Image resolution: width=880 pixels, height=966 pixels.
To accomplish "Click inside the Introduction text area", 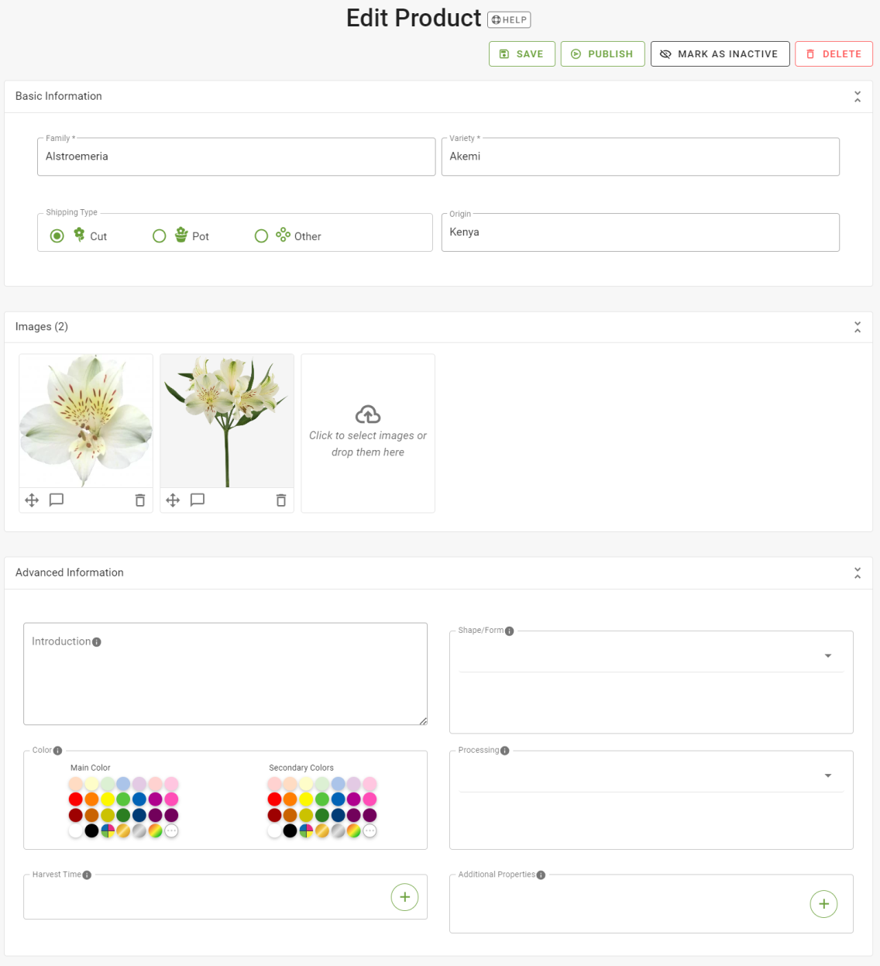I will click(x=225, y=674).
